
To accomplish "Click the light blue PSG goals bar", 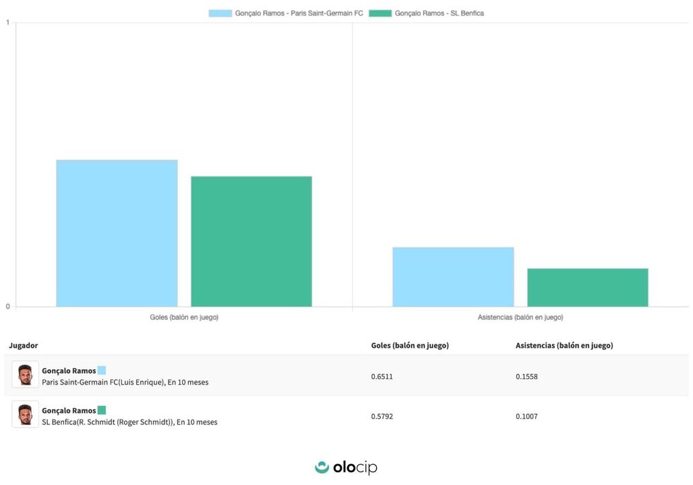I will click(x=117, y=233).
